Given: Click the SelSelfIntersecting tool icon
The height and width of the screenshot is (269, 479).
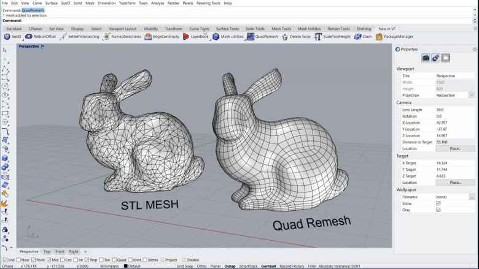Looking at the screenshot, I should pos(63,37).
